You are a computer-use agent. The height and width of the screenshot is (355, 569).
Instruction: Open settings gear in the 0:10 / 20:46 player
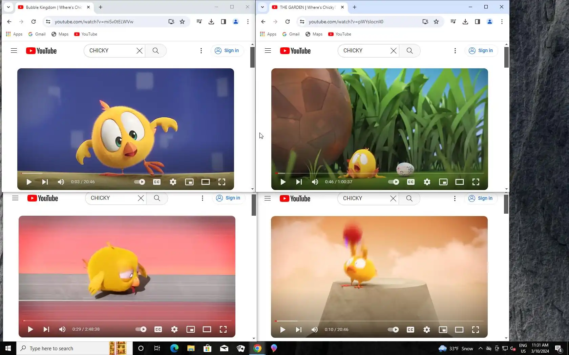click(427, 330)
